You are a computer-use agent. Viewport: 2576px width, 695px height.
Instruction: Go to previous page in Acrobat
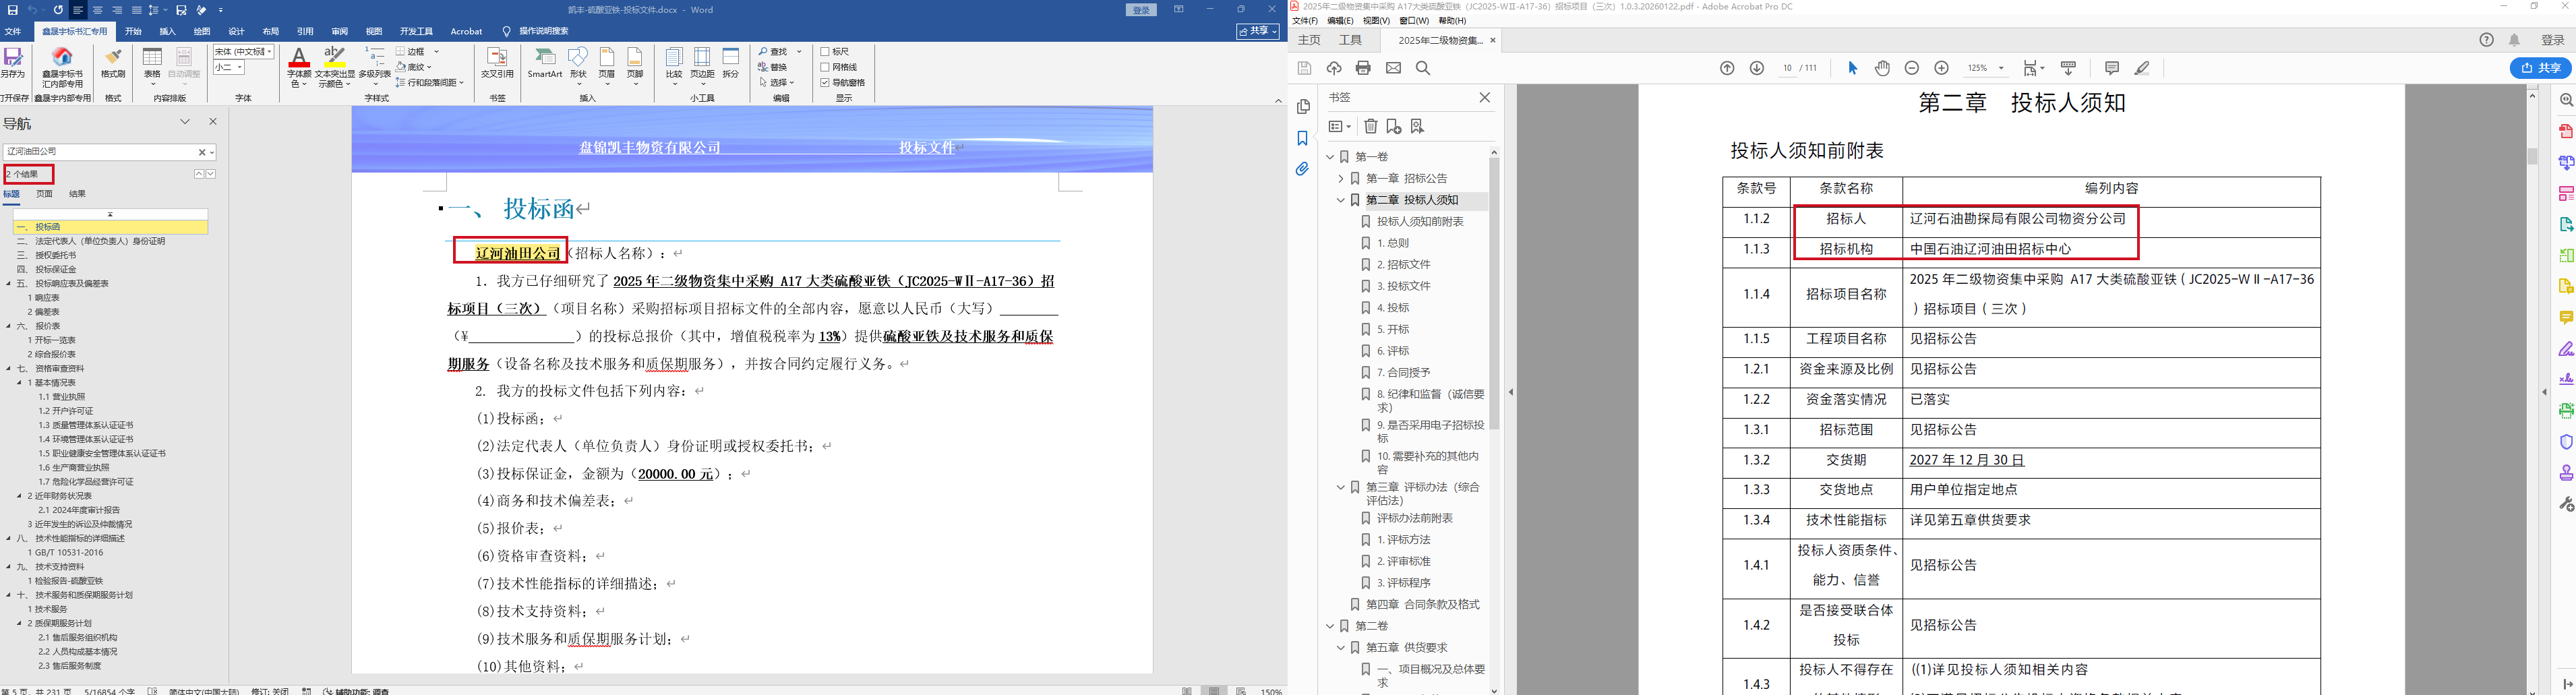[1727, 68]
